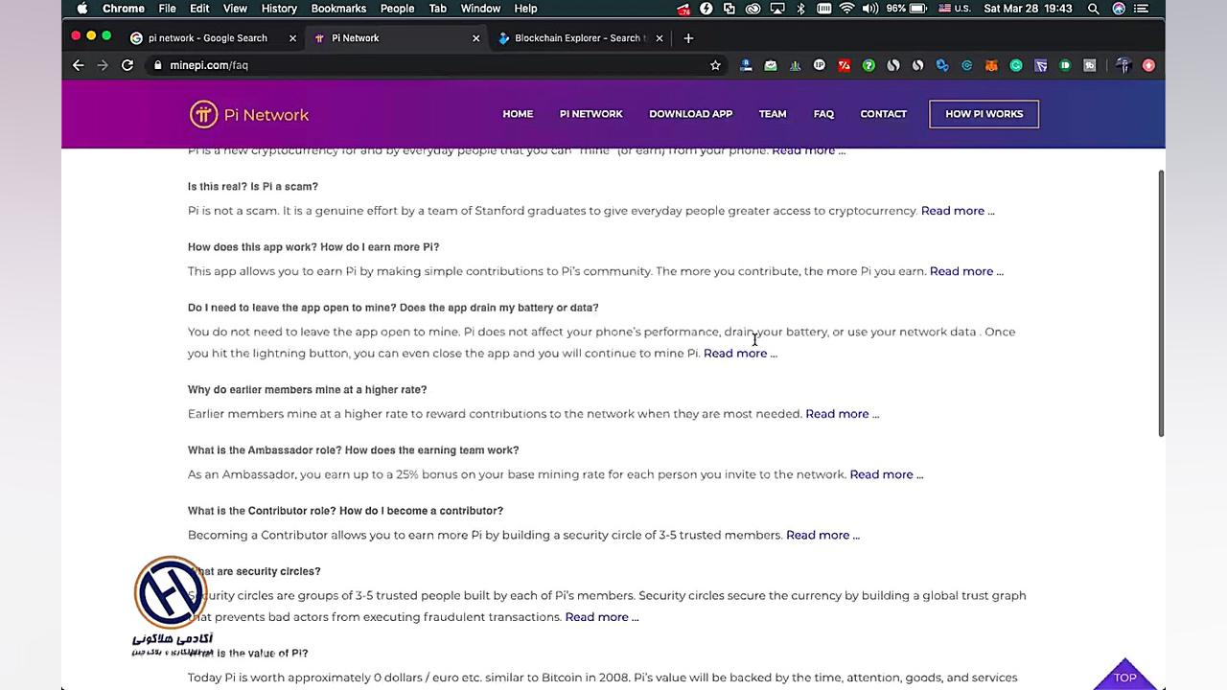Expand Read more for "Is Pi a scam?"
Image resolution: width=1227 pixels, height=690 pixels.
[958, 211]
